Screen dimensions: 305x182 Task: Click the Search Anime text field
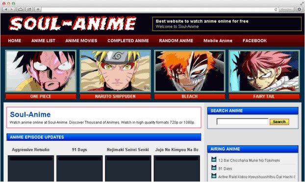click(x=242, y=122)
